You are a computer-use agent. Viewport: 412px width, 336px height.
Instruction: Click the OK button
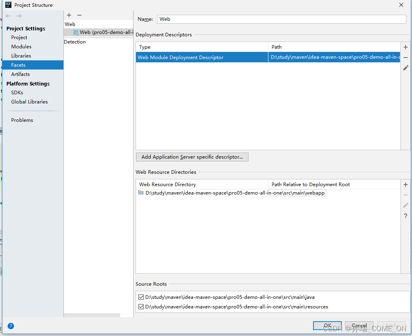(327, 326)
